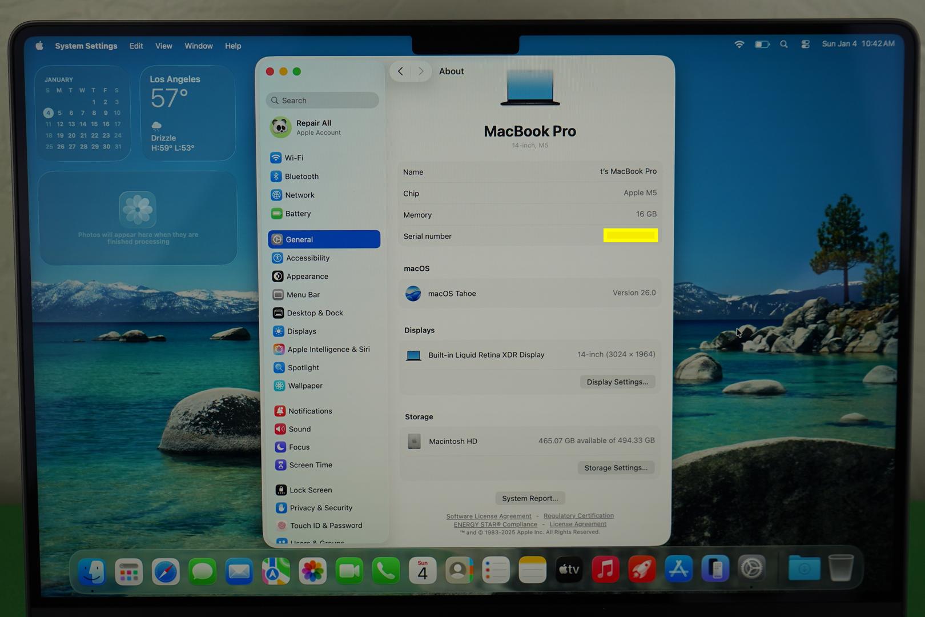The height and width of the screenshot is (617, 925).
Task: Select Bluetooth in the sidebar
Action: click(301, 177)
